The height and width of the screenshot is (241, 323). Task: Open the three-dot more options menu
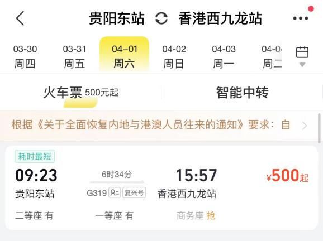301,18
